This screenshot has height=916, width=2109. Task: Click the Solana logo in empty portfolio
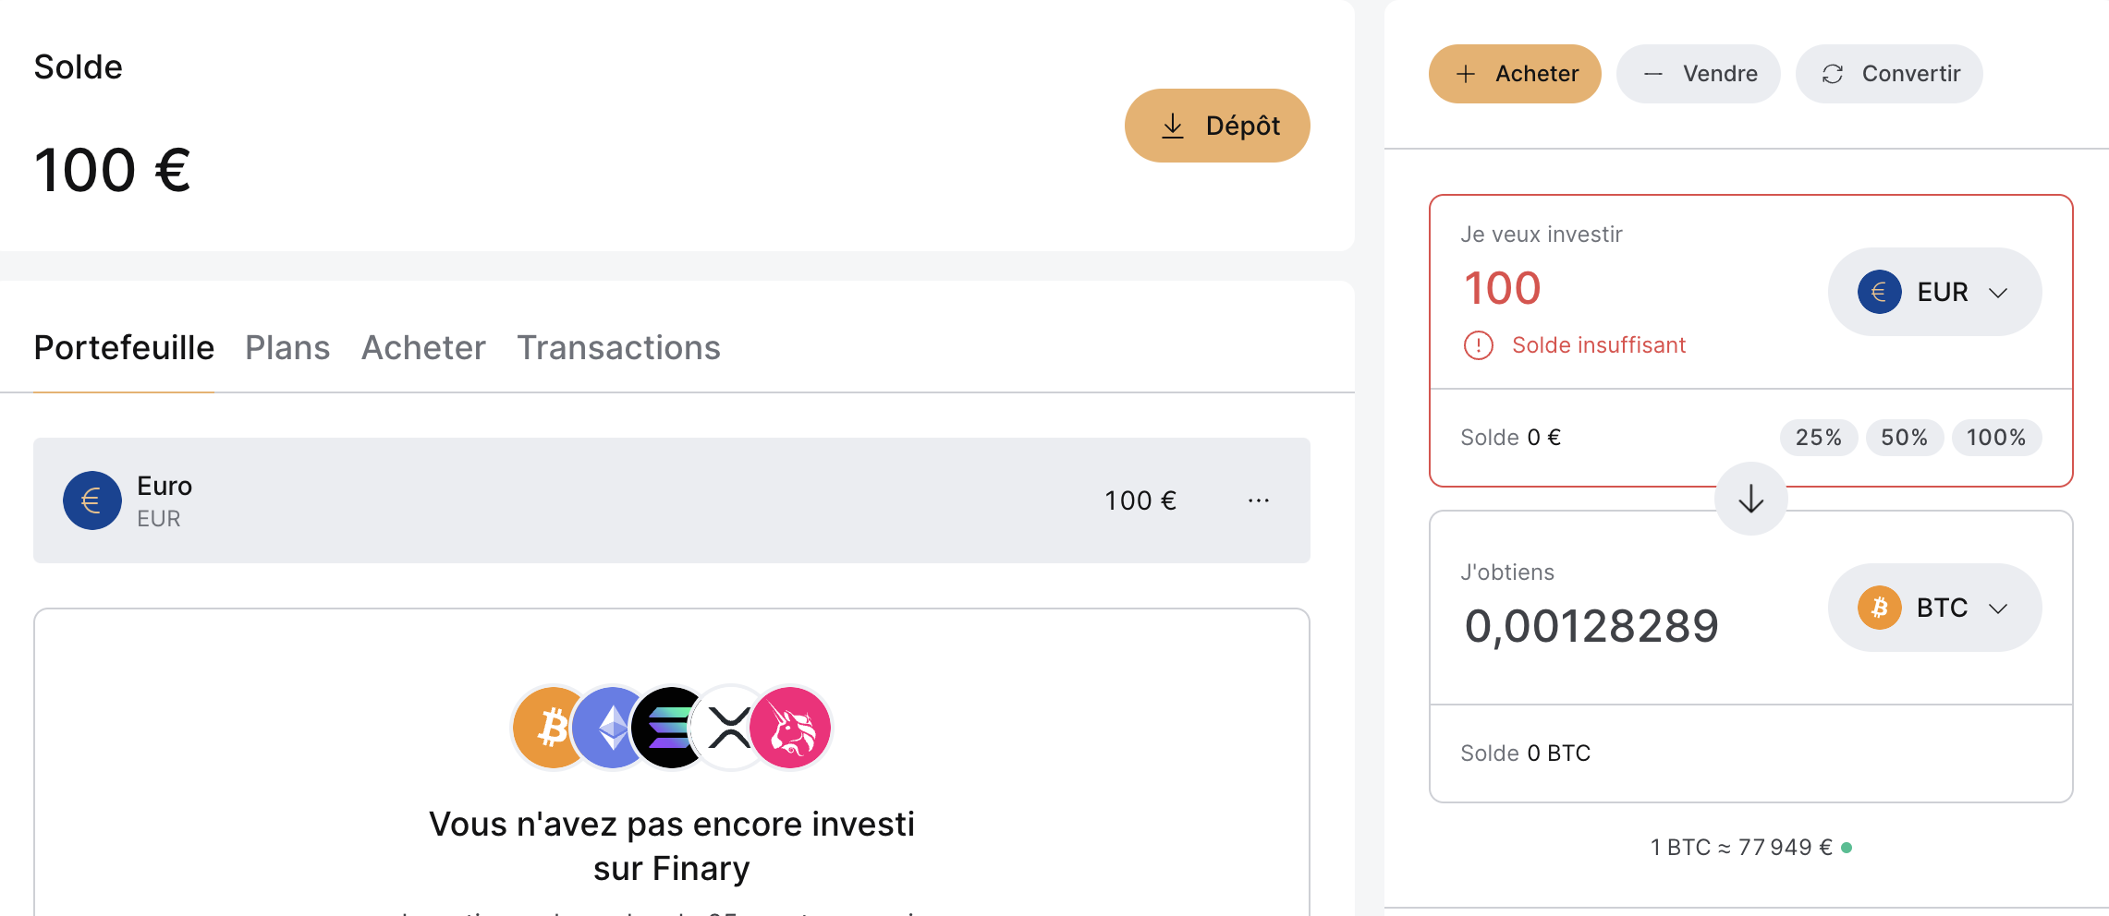pyautogui.click(x=668, y=728)
